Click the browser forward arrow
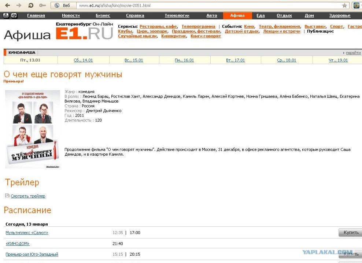This screenshot has width=362, height=263. click(x=19, y=5)
